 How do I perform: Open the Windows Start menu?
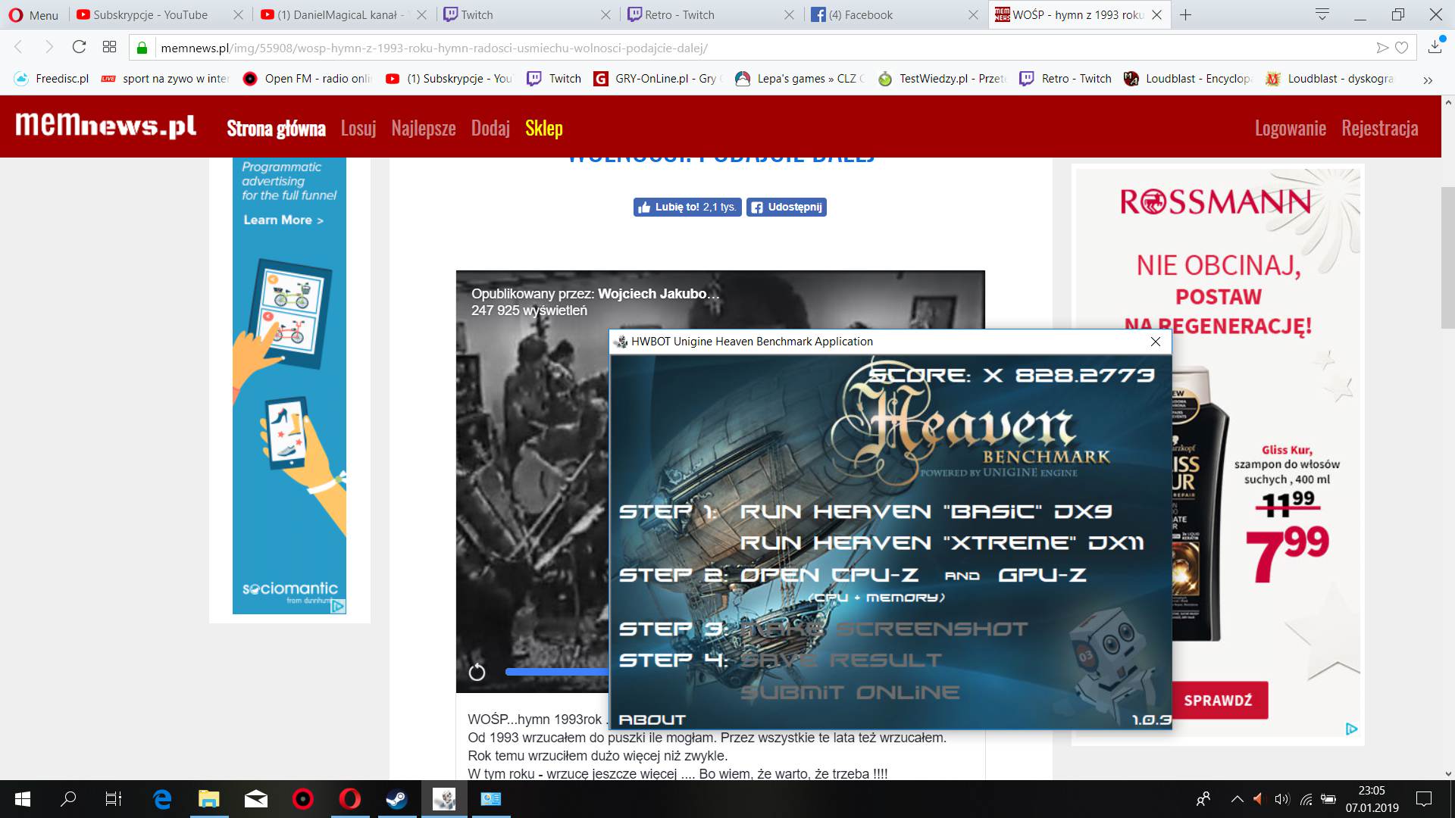click(23, 799)
